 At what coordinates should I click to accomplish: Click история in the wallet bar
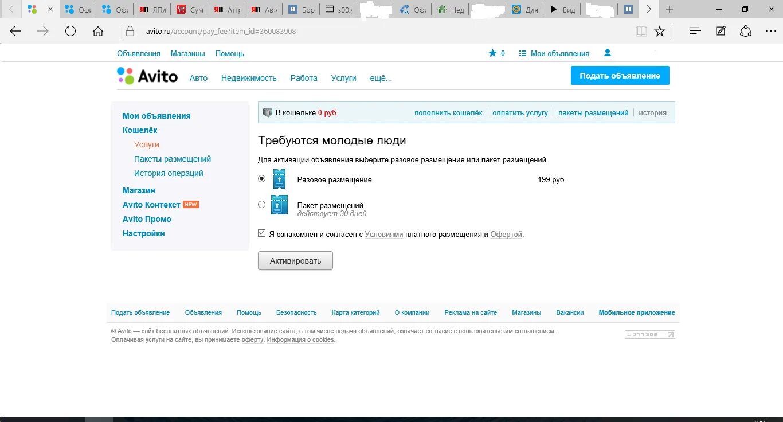[653, 113]
